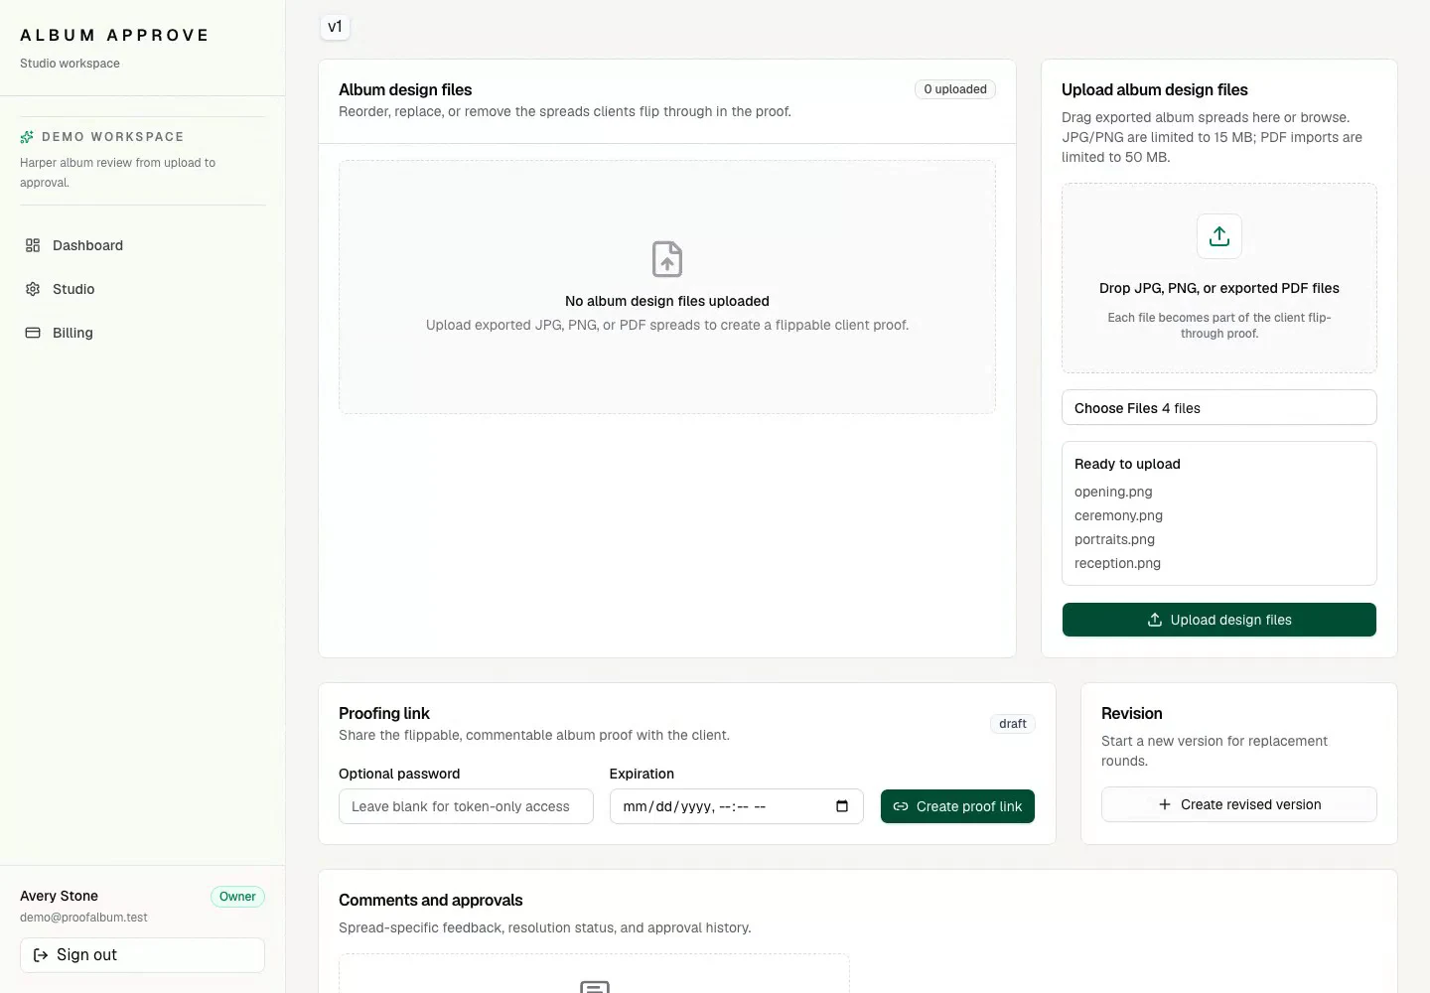Create proof link
This screenshot has height=993, width=1430.
957,806
